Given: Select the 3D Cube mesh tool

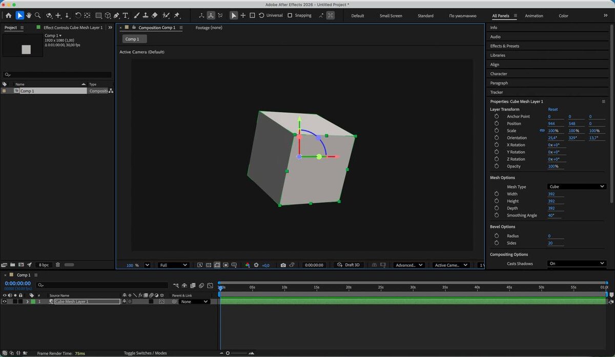Looking at the screenshot, I should pyautogui.click(x=108, y=15).
